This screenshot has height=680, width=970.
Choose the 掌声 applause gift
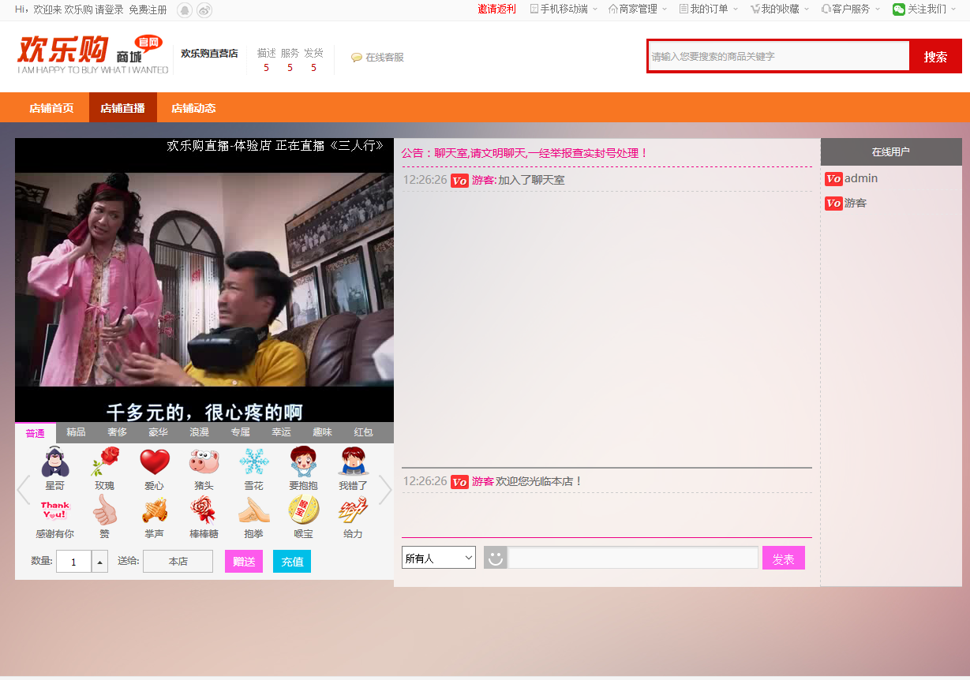pyautogui.click(x=155, y=510)
